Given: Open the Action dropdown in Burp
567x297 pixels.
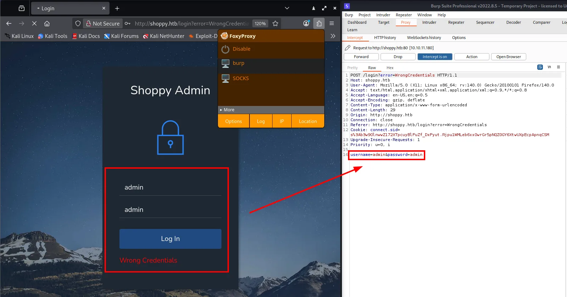Looking at the screenshot, I should point(472,57).
